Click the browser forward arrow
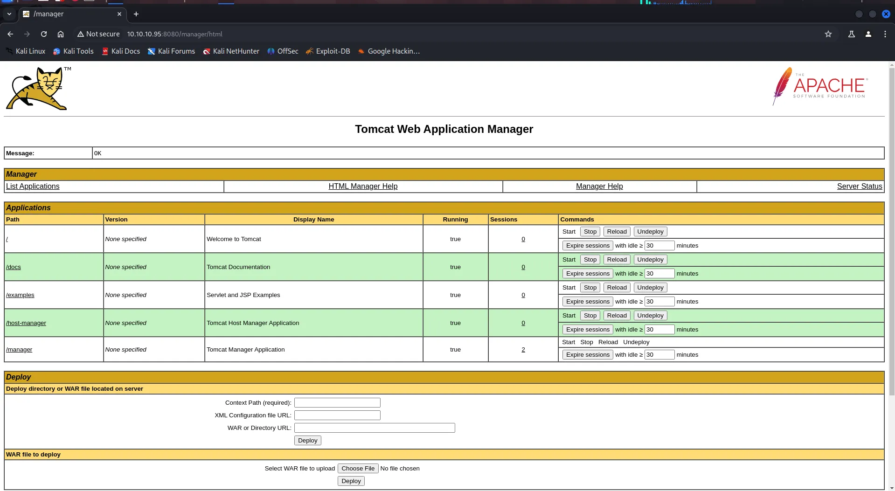The width and height of the screenshot is (895, 491). click(x=27, y=34)
